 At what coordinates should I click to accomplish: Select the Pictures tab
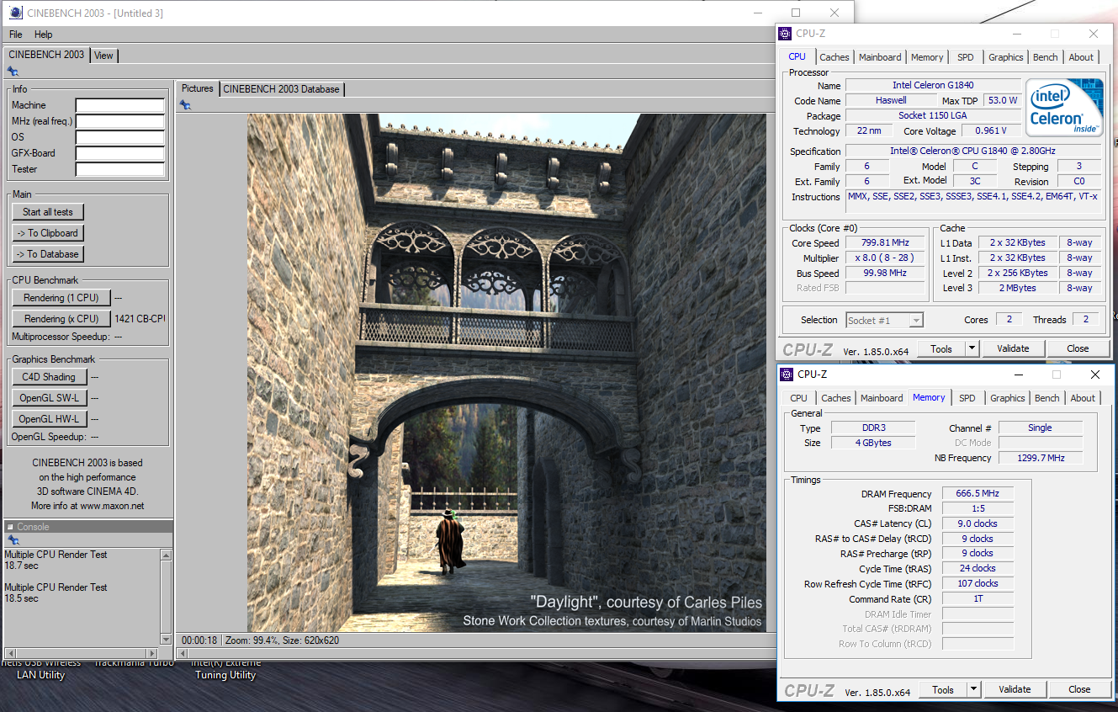(x=198, y=88)
